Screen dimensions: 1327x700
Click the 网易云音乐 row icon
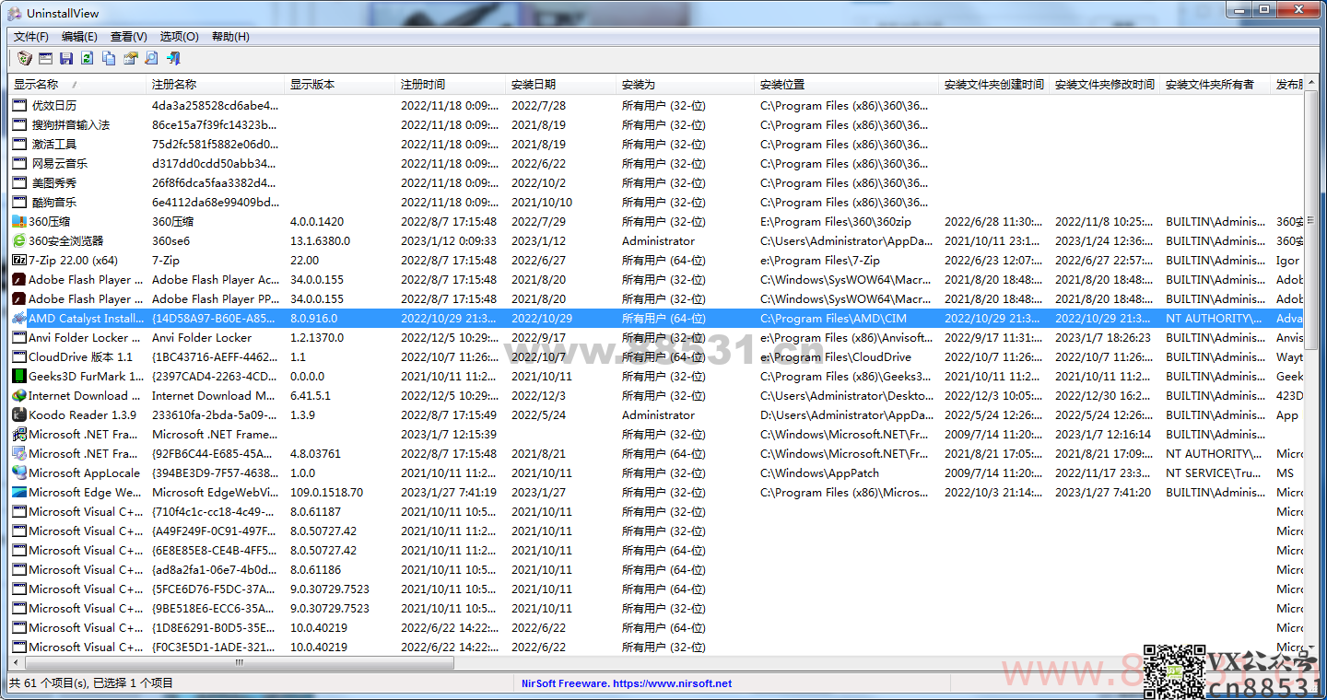(19, 163)
